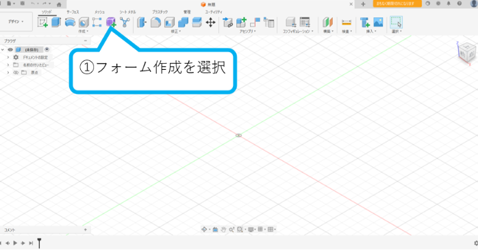478x250 pixels.
Task: Click the stacked blue slabs modify icon
Action: [197, 22]
